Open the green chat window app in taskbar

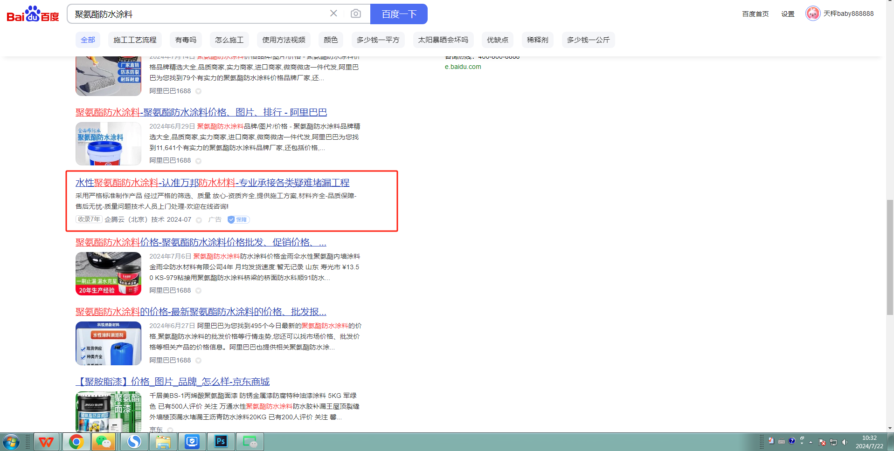(250, 442)
